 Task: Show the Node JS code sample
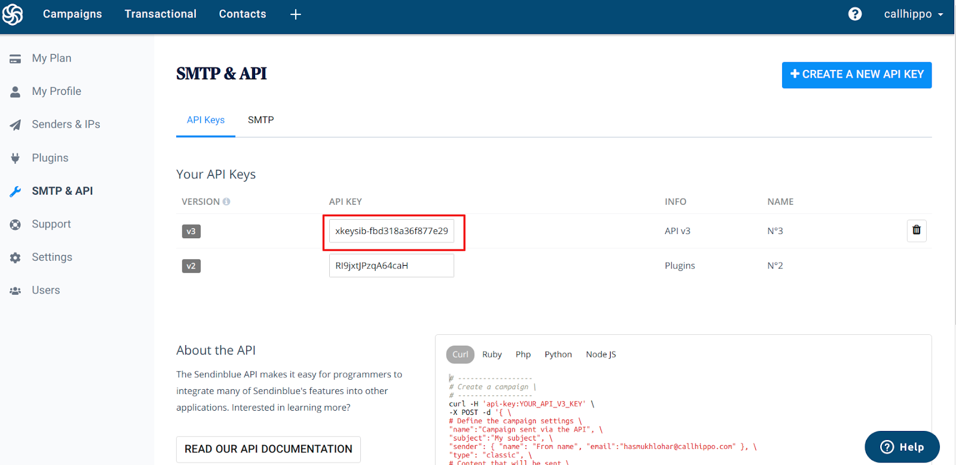tap(601, 355)
